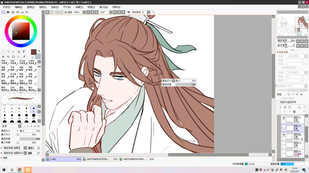309x173 pixels.
Task: Show the RGB slider panel icon
Action: pos(8,12)
